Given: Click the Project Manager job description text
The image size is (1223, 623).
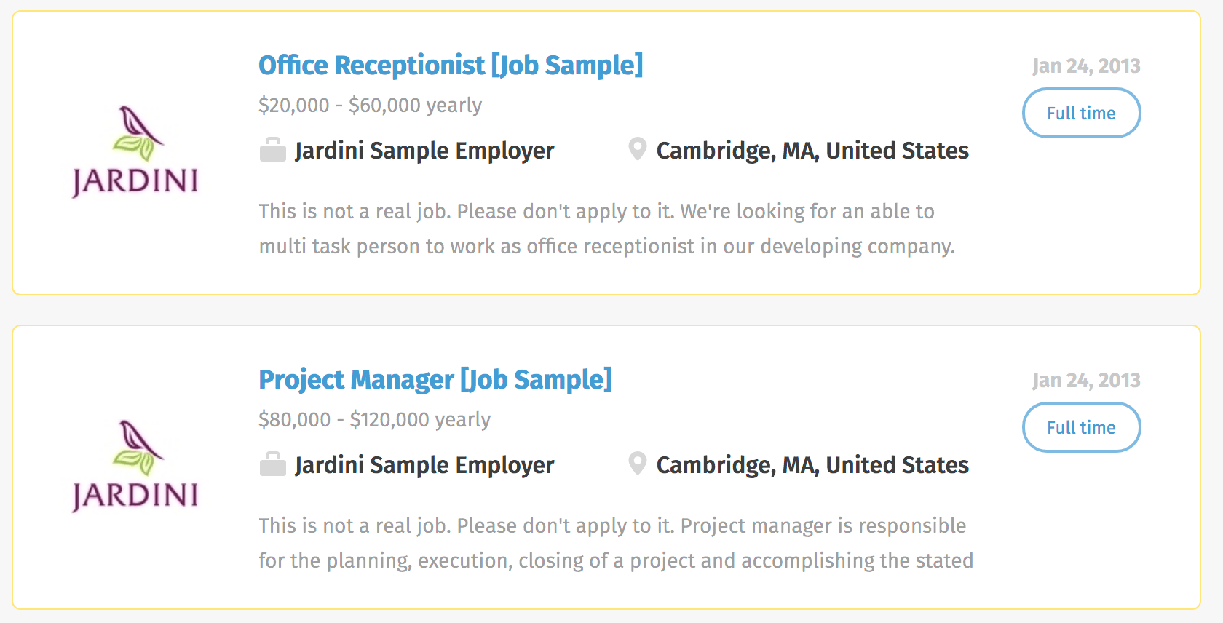Looking at the screenshot, I should pos(615,543).
